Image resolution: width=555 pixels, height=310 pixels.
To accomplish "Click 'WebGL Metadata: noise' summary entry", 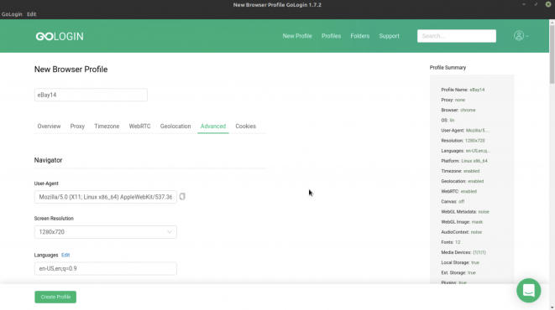I will coord(465,211).
